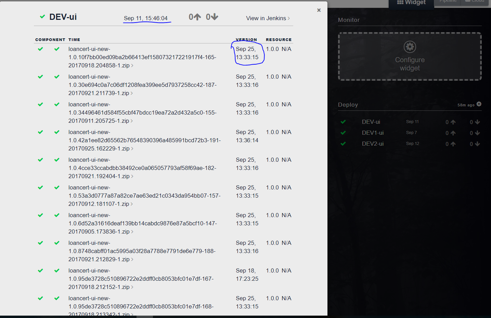Click the success checkmark next to DEV2-ui
Viewport: 491px width, 318px height.
[343, 144]
